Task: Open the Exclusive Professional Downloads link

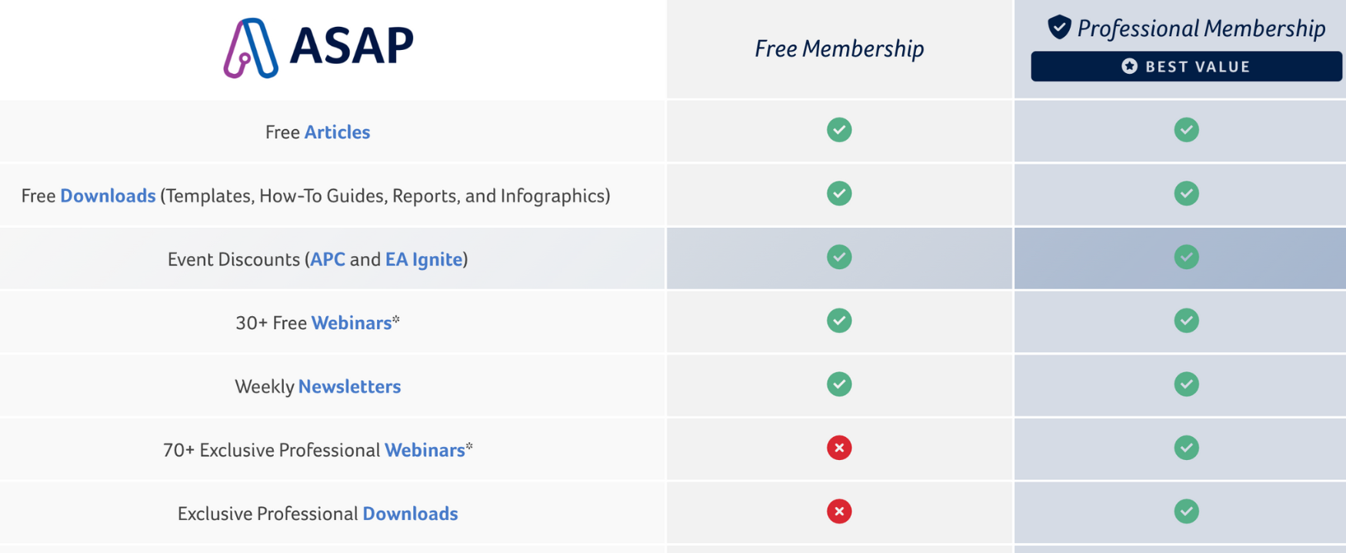Action: (410, 514)
